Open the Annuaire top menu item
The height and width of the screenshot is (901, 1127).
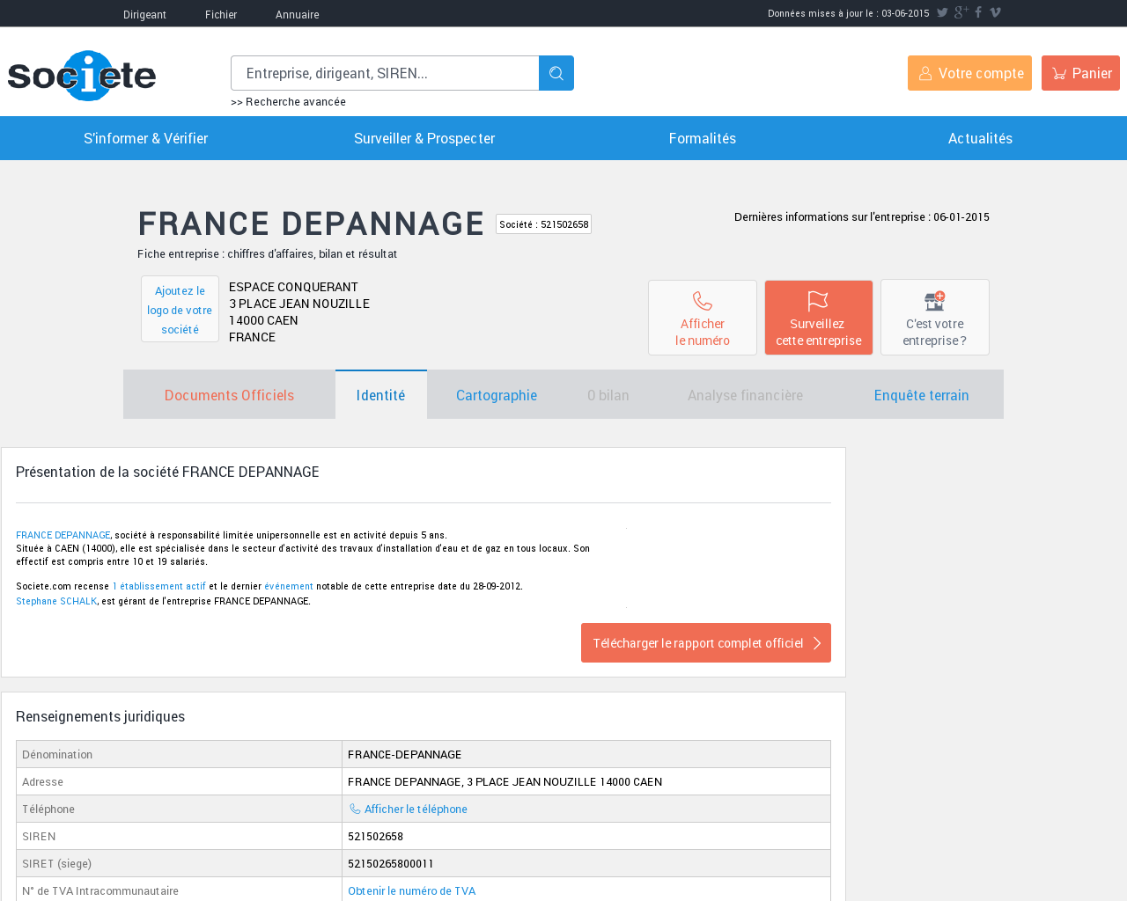[298, 14]
